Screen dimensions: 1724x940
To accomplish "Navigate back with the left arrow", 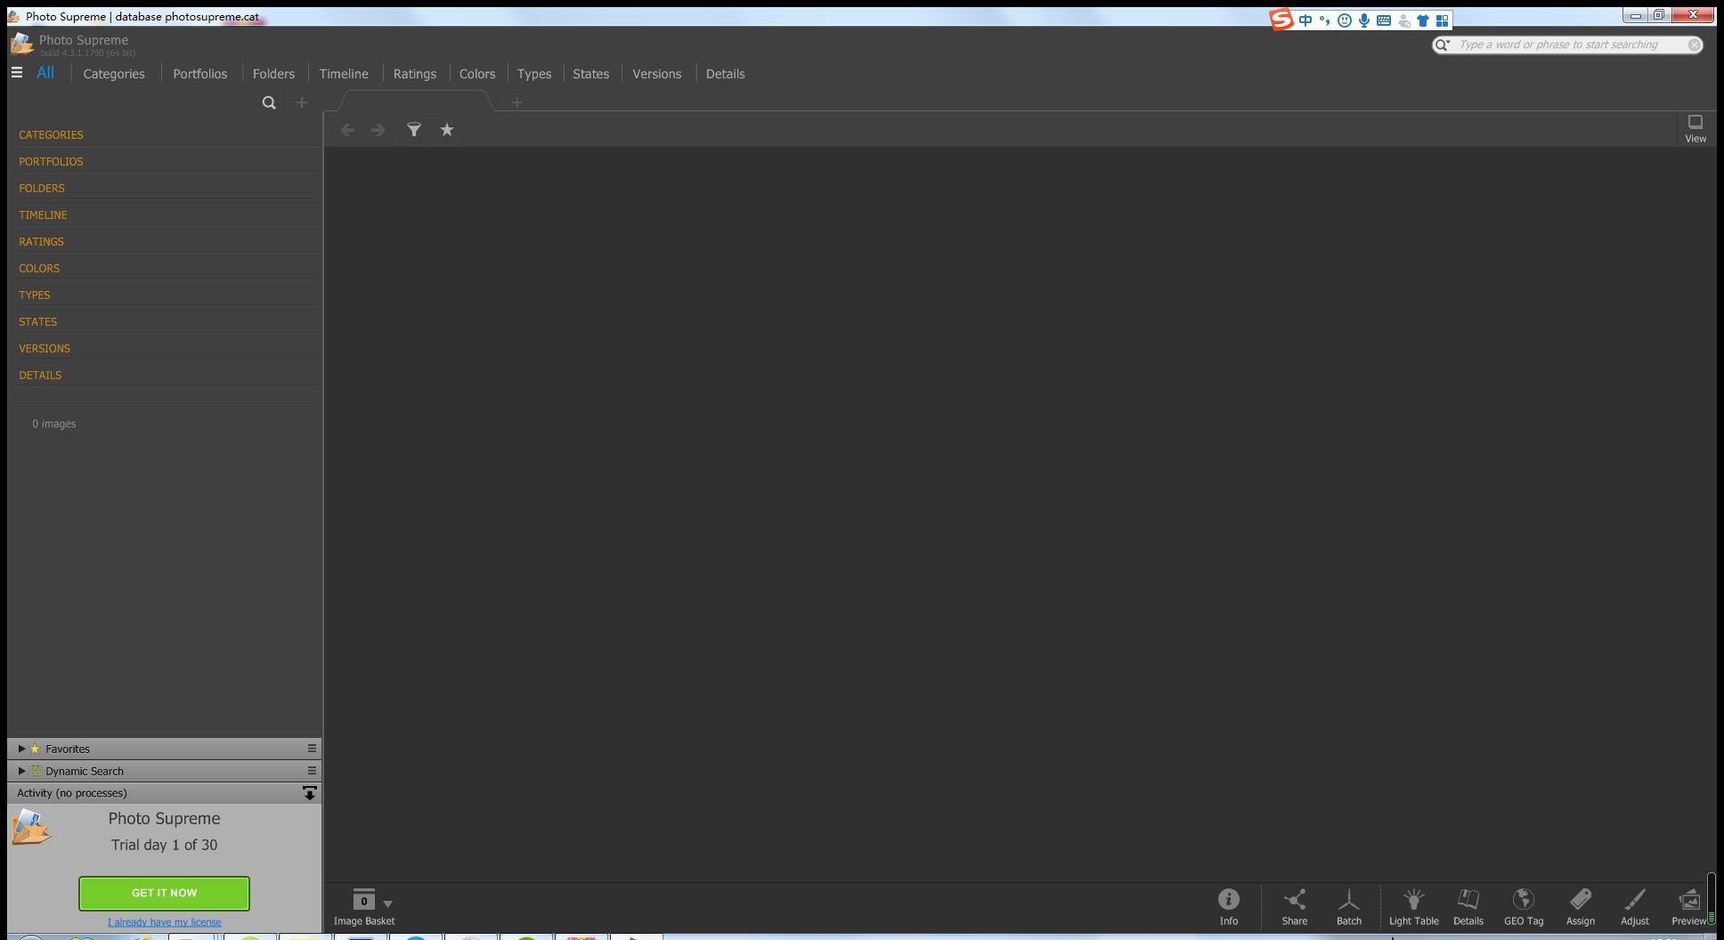I will click(x=348, y=130).
